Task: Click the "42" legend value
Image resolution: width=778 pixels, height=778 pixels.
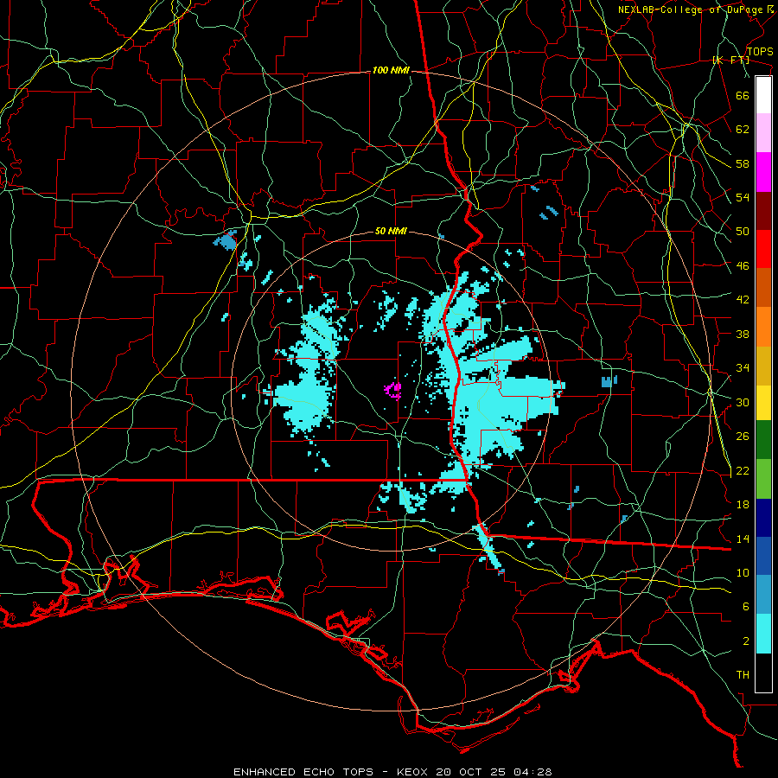Action: [743, 300]
